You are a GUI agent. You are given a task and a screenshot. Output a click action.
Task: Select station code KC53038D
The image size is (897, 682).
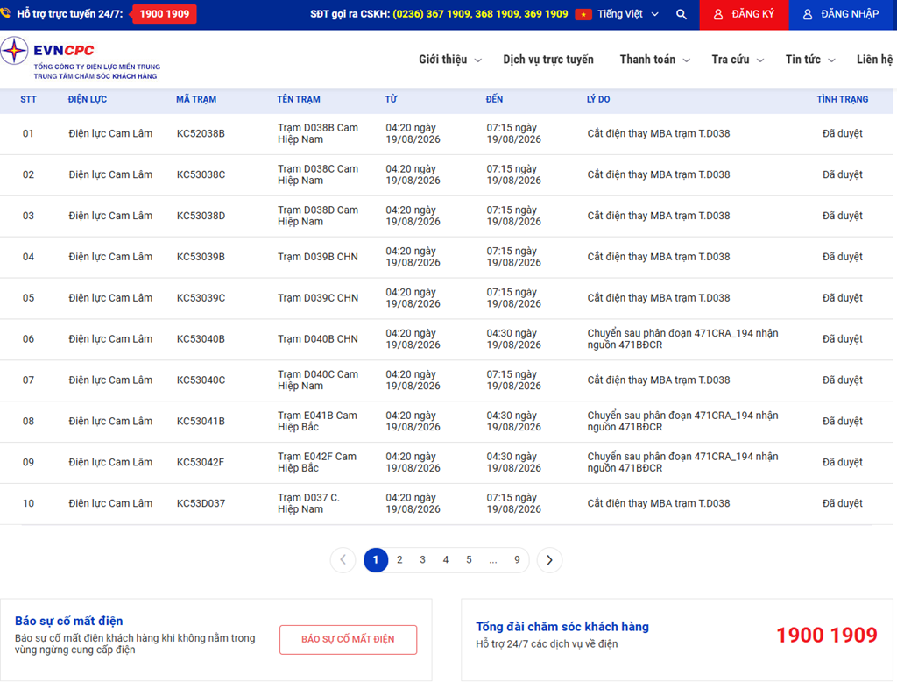(x=201, y=217)
